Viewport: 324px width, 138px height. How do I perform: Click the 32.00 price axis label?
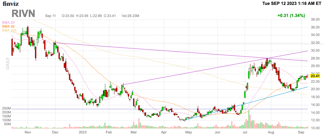[315, 43]
